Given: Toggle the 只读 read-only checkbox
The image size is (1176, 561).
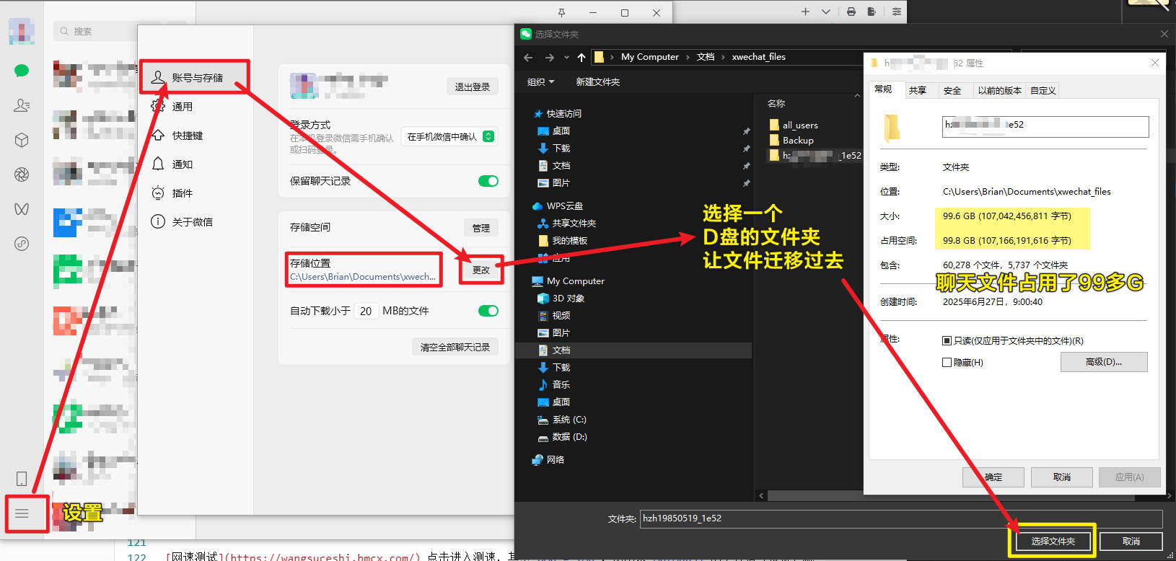Looking at the screenshot, I should point(947,341).
